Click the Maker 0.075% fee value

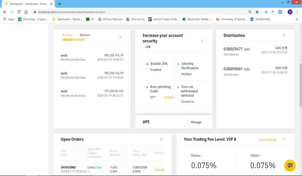pos(204,165)
